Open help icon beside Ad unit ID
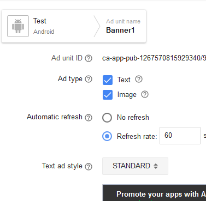The image size is (206, 201). (x=89, y=58)
